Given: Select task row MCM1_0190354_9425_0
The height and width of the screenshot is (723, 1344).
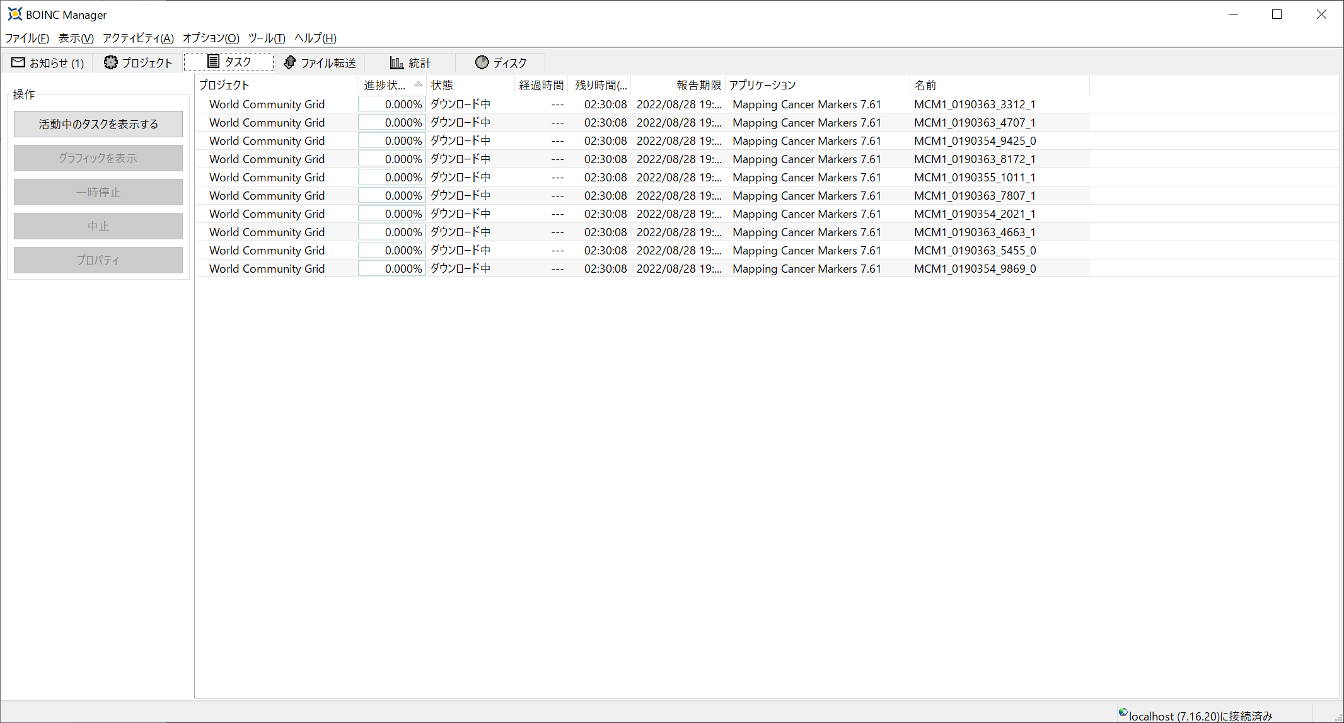Looking at the screenshot, I should (975, 141).
